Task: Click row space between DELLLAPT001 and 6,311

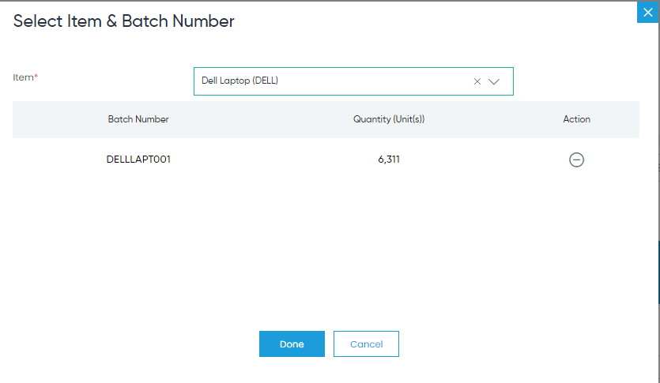Action: click(x=273, y=160)
